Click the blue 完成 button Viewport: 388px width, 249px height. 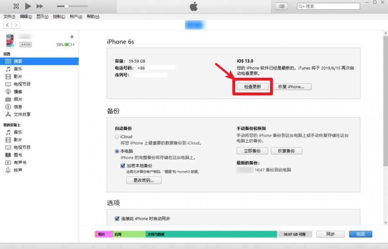(360, 234)
